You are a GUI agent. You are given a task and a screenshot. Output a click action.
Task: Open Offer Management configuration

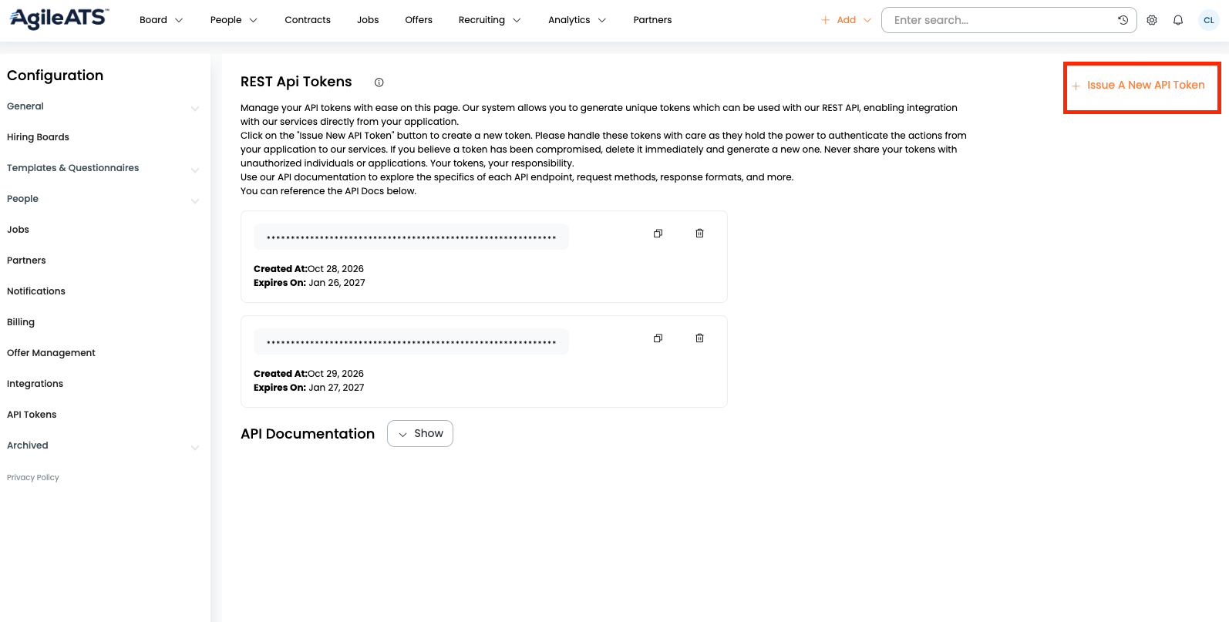tap(51, 353)
